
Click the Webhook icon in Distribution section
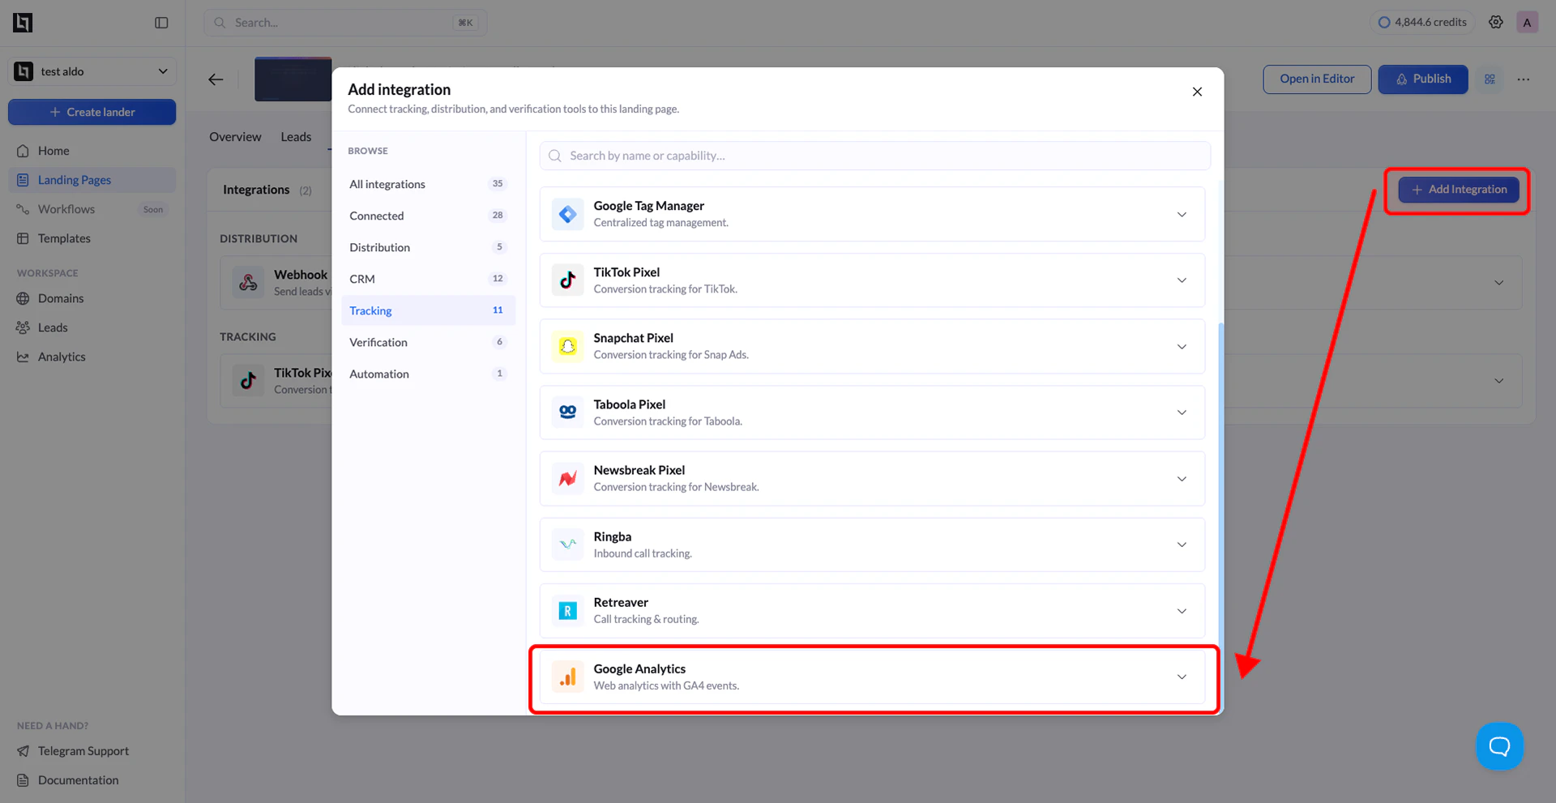248,283
